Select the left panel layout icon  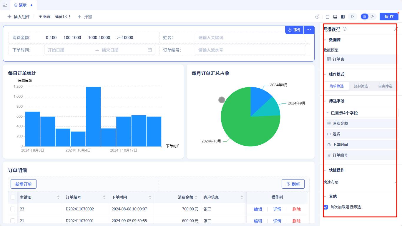(327, 16)
